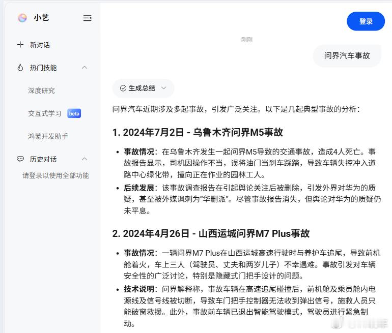Screen dimensions: 392x333
Task: Collapse the 热门技能 section chevron
Action: coord(85,68)
